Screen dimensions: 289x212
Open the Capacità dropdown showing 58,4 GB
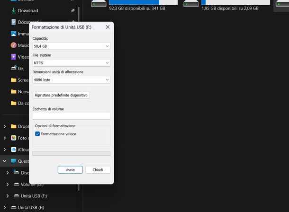pyautogui.click(x=71, y=46)
